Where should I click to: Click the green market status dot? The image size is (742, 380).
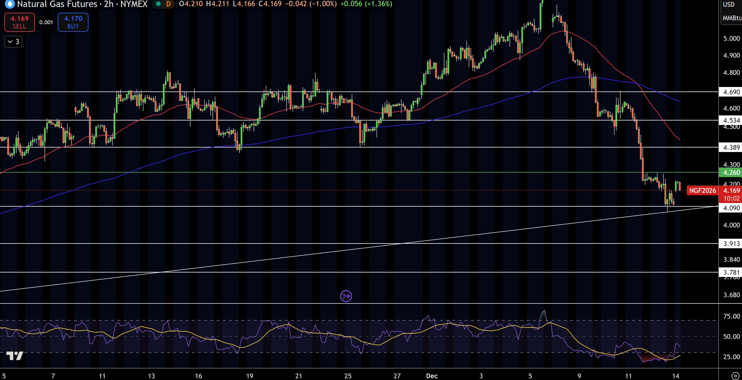point(158,4)
